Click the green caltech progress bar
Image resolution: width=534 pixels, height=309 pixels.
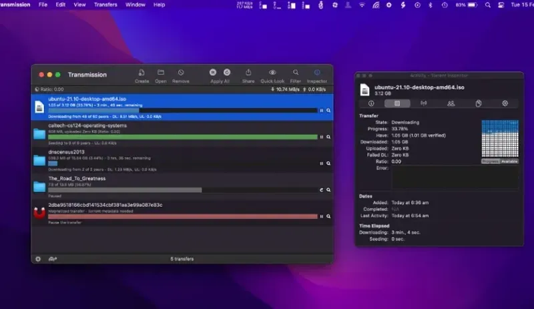tap(183, 137)
